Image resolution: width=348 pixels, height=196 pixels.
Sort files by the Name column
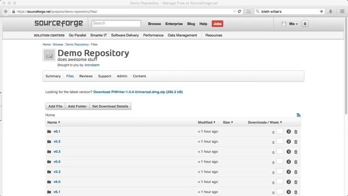pyautogui.click(x=53, y=122)
